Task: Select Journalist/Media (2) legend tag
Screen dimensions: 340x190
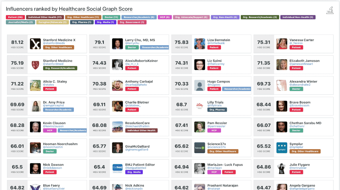Action: [x=20, y=22]
